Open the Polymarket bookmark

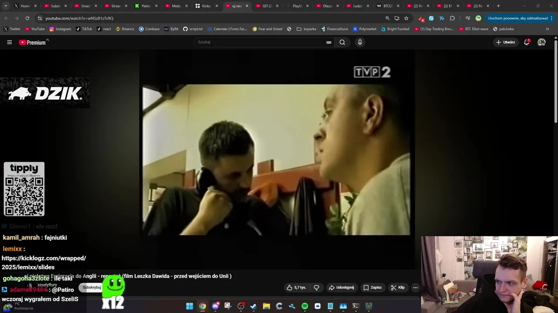tap(364, 29)
